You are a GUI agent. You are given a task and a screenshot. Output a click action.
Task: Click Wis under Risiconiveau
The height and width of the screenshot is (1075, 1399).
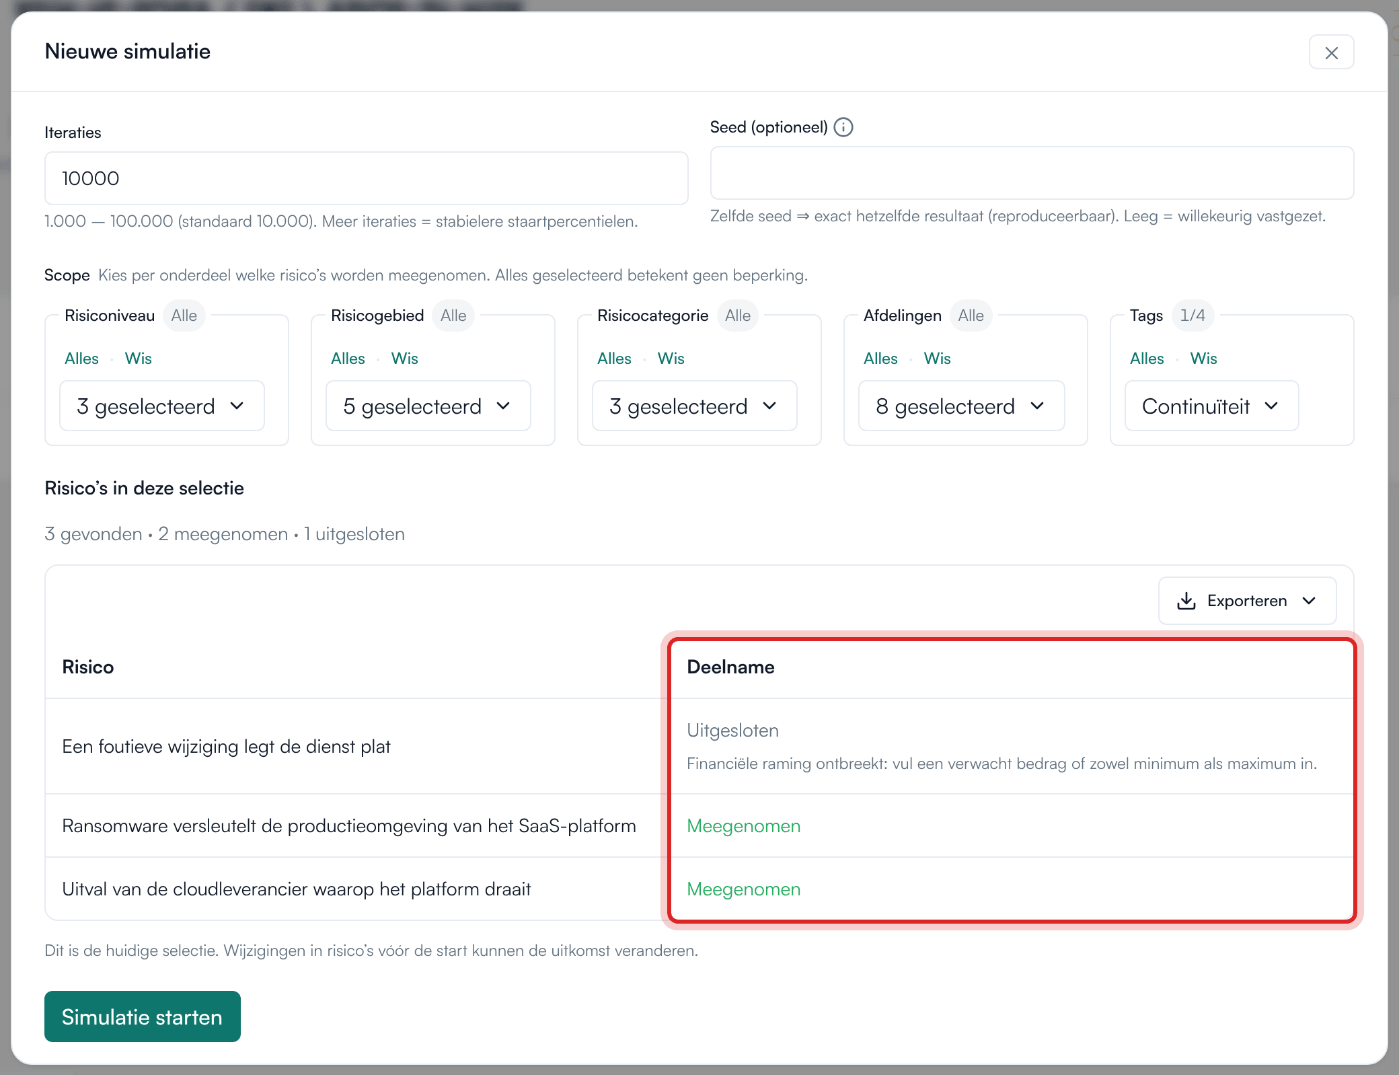click(x=139, y=359)
